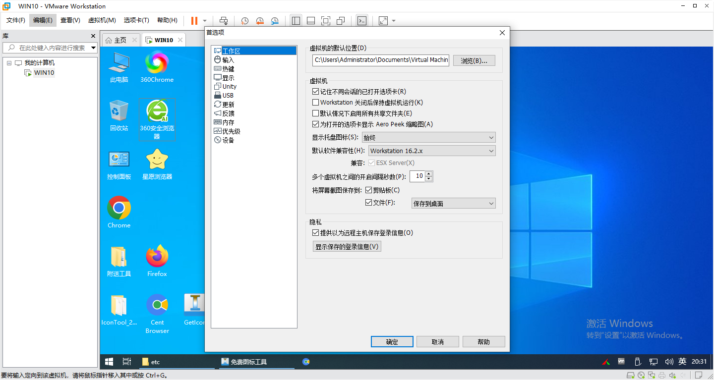Show saved login information
Image resolution: width=714 pixels, height=380 pixels.
click(347, 246)
